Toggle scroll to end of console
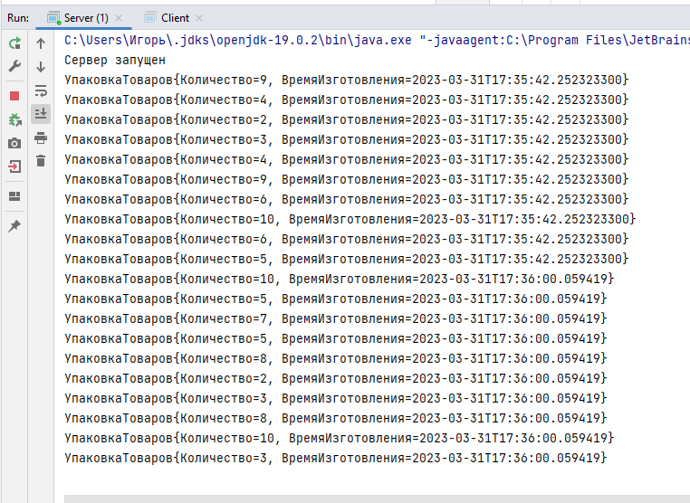 pos(41,114)
